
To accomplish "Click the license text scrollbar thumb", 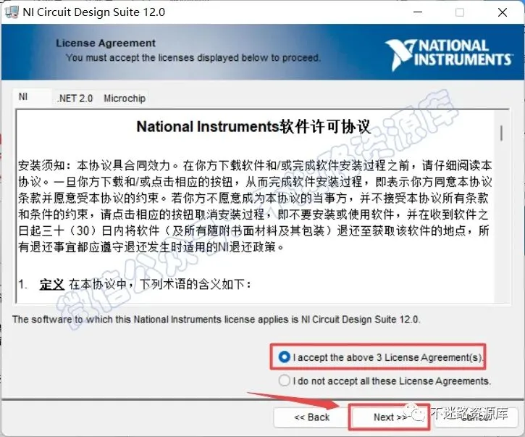I will point(501,133).
